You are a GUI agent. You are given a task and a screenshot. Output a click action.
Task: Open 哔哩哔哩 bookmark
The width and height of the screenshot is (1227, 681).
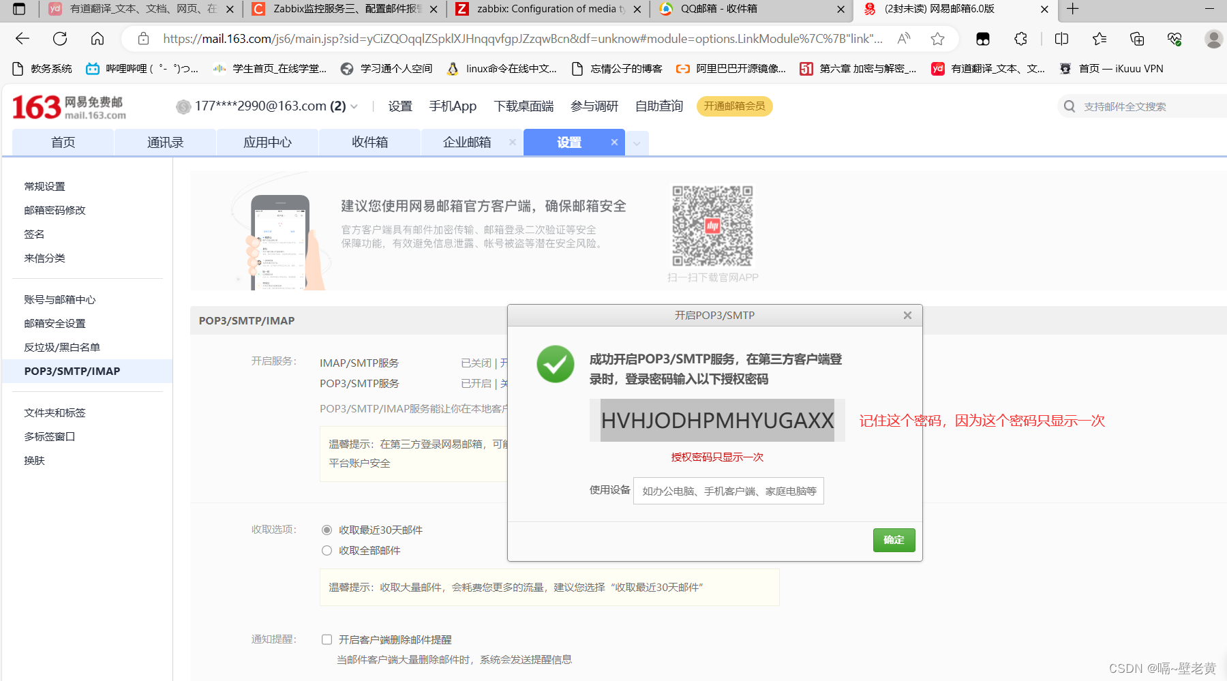142,68
